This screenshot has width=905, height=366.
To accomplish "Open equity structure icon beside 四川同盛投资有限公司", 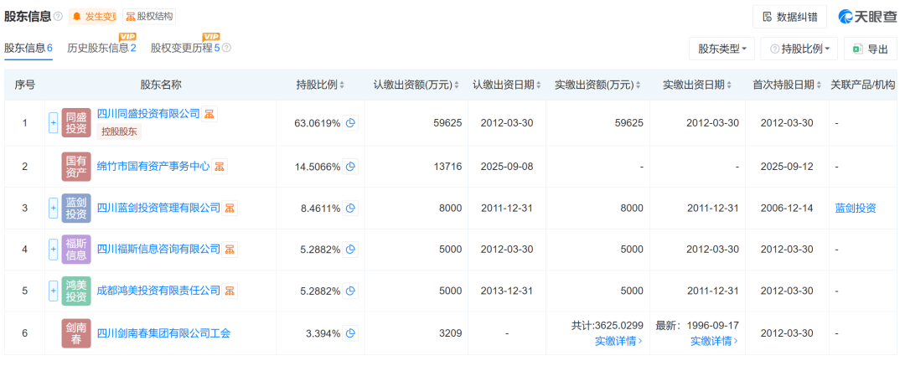I will click(209, 114).
